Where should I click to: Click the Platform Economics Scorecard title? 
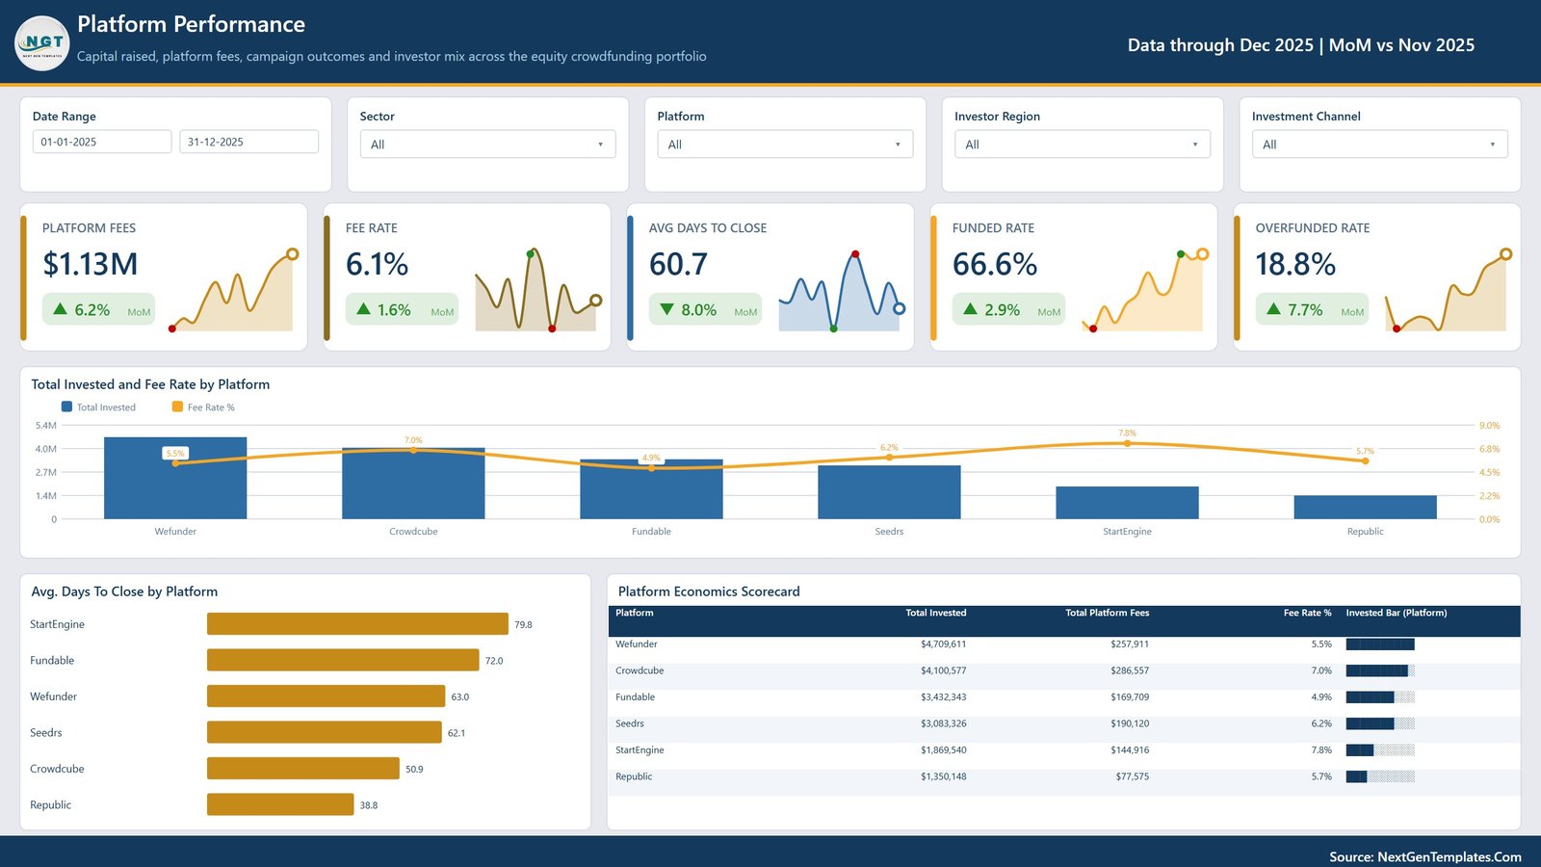click(709, 591)
